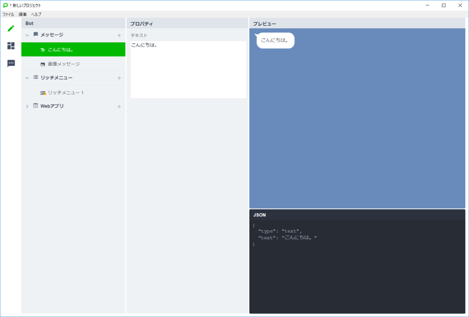
Task: Click the こんにちは。 speech bubble in preview
Action: pos(275,40)
